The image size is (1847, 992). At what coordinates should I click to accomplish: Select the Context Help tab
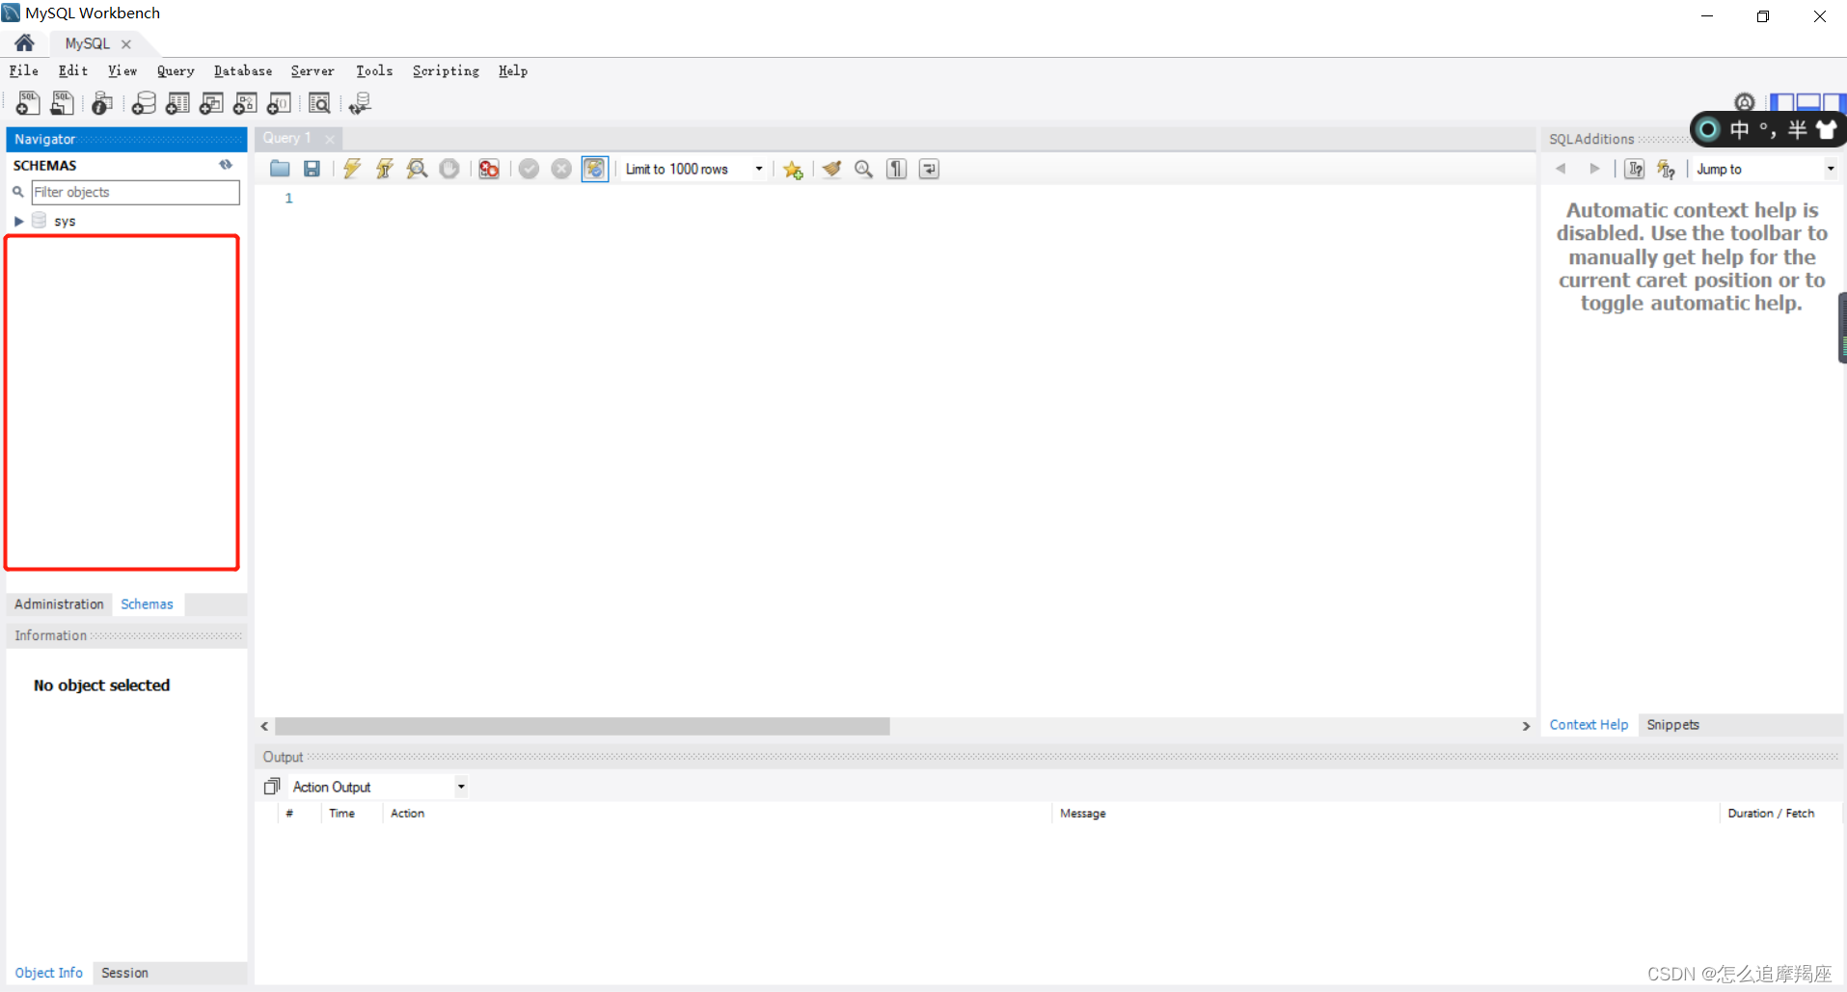pos(1589,725)
